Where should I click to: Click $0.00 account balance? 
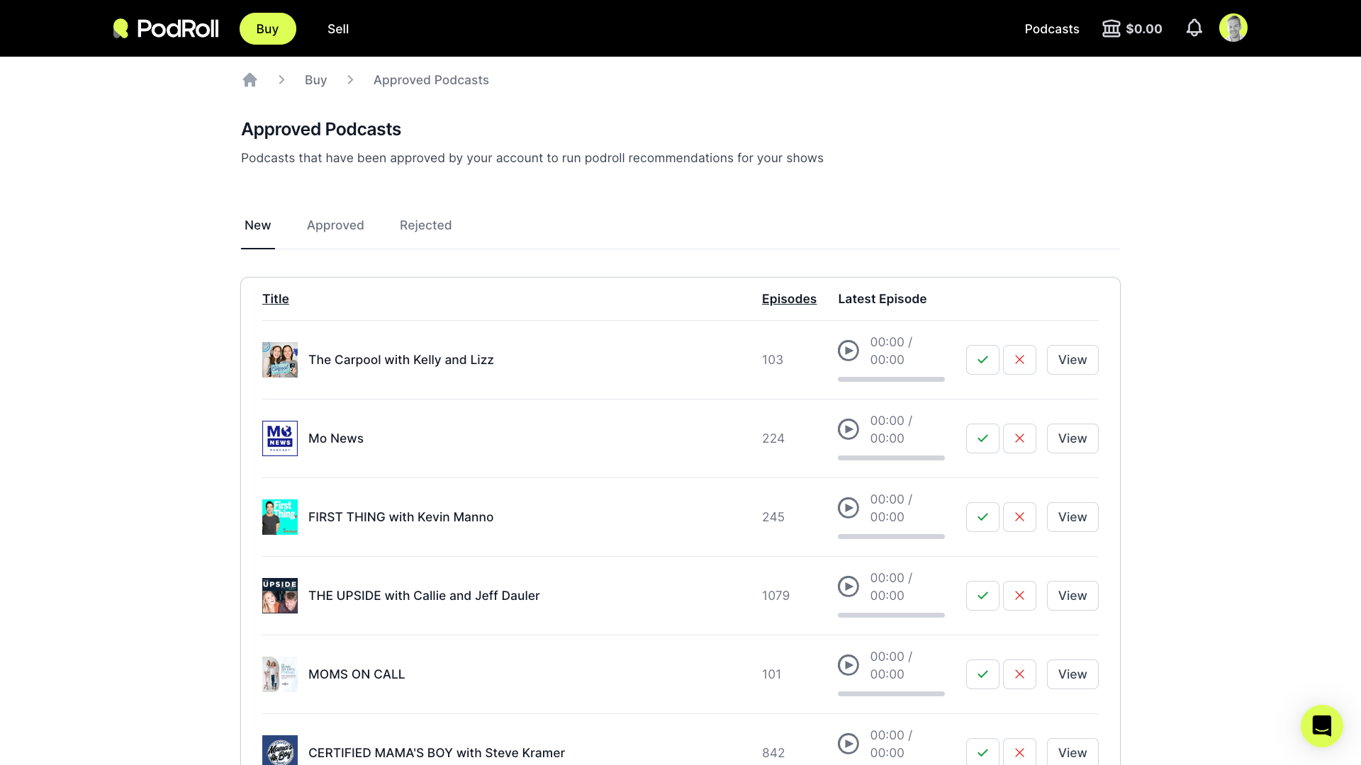1144,29
